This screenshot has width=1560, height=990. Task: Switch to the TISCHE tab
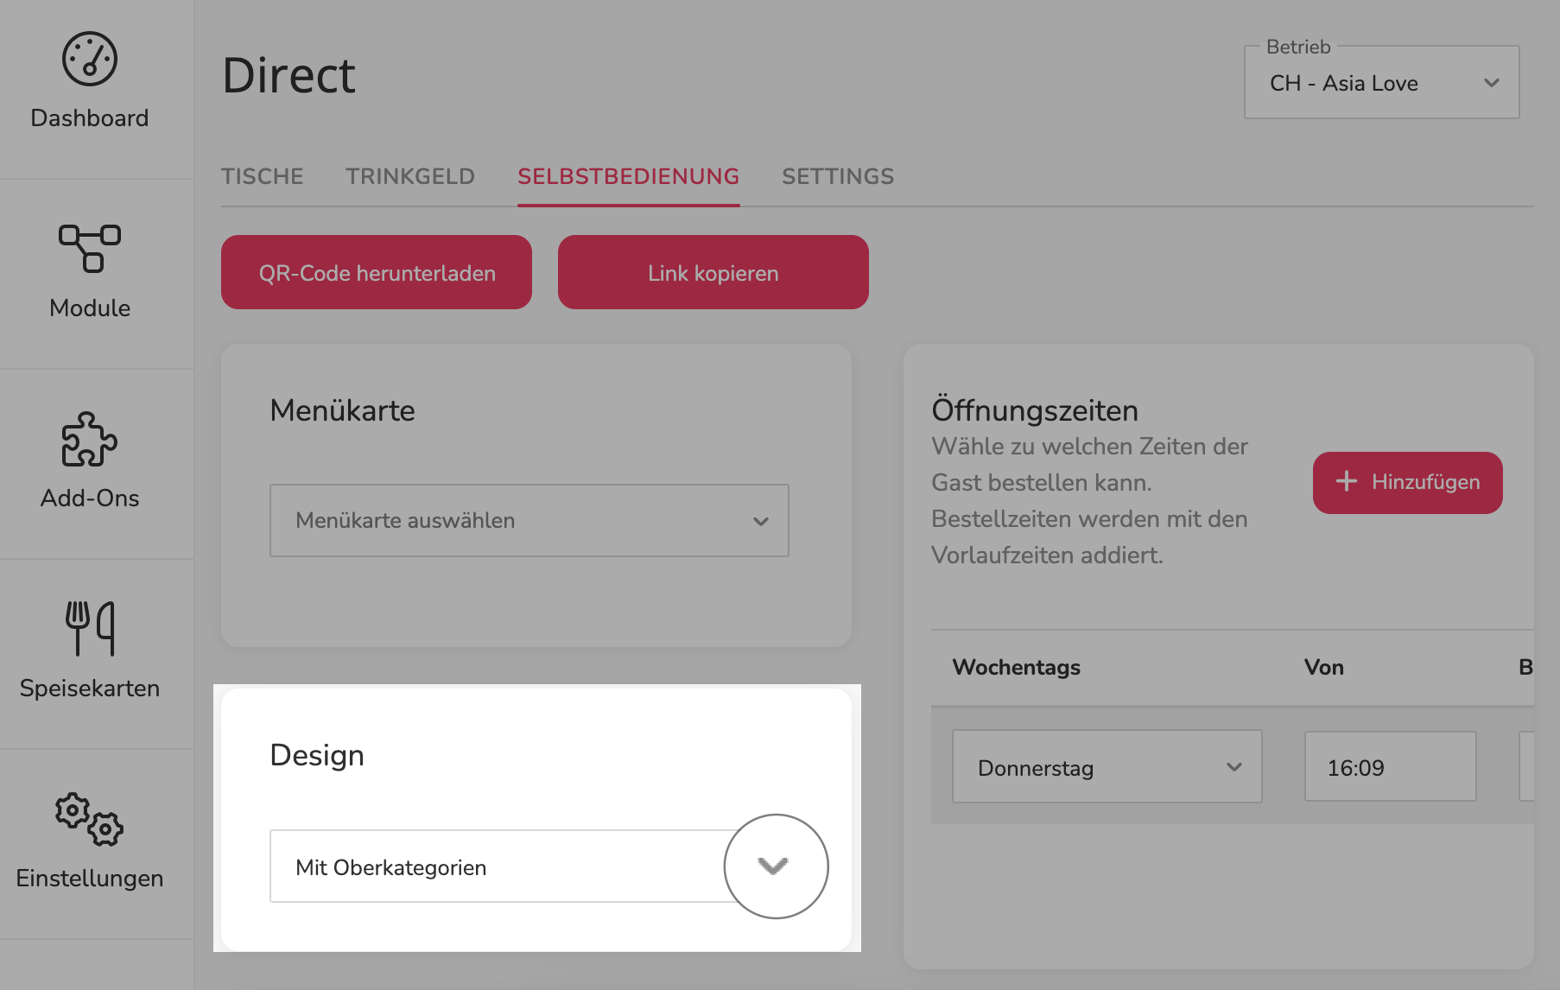click(x=263, y=176)
